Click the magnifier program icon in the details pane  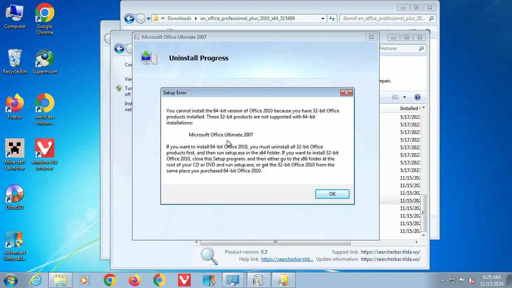[209, 256]
